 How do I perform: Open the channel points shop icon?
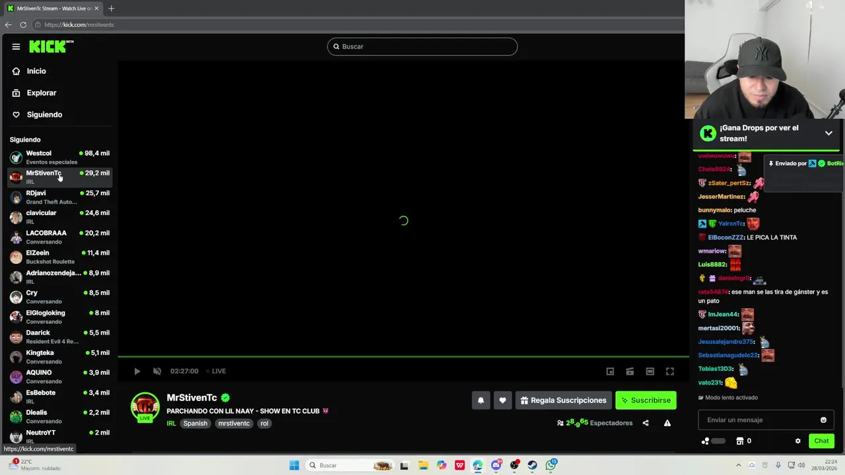point(740,441)
